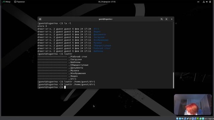Click the power icon in top bar
Screen dimensions: 214x120
coord(210,2)
